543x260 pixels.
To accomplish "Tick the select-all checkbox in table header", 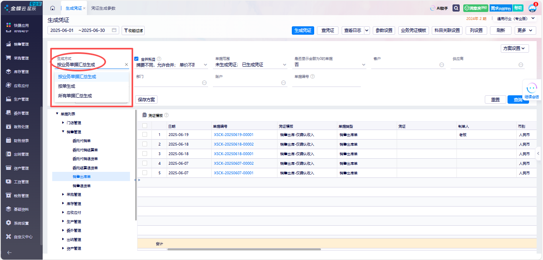I will 145,126.
